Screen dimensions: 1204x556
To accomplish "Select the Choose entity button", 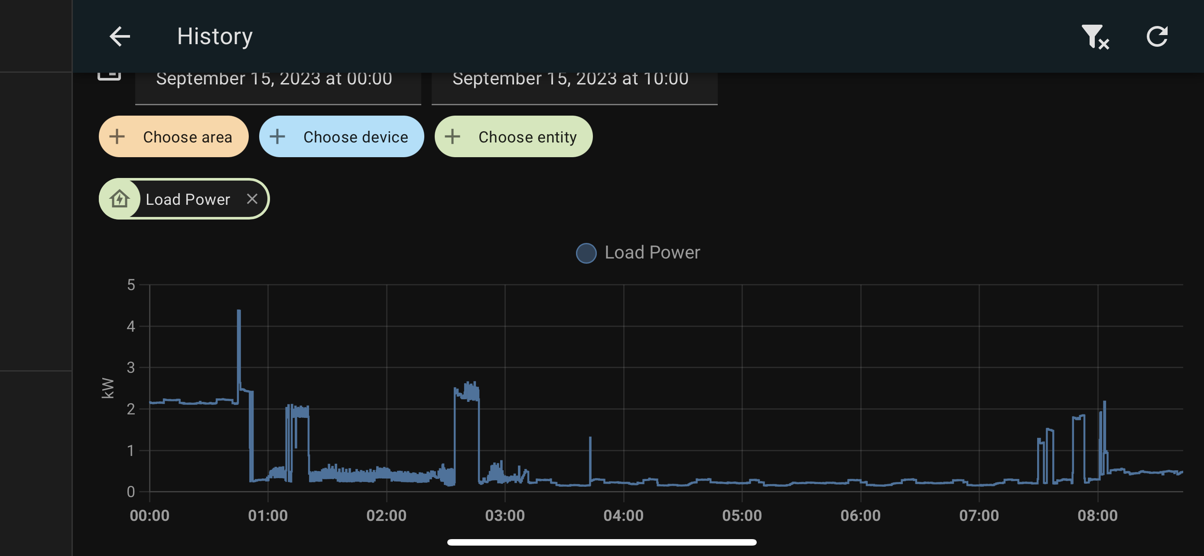I will (514, 136).
